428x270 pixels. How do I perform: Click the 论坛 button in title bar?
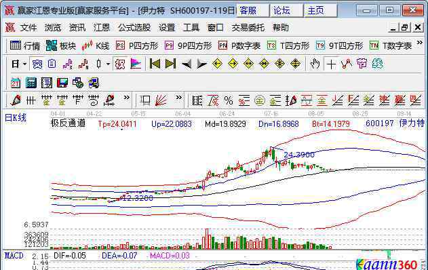click(286, 11)
